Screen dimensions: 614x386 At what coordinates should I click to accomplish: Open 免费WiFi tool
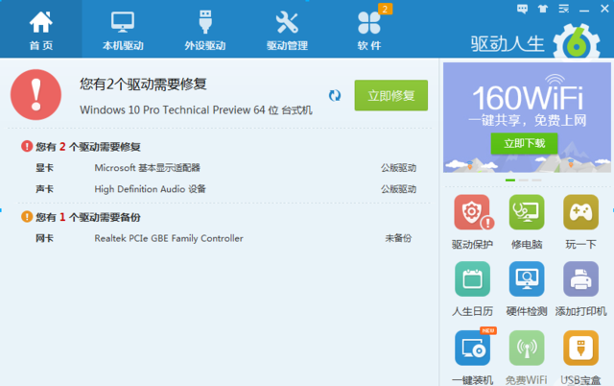527,357
